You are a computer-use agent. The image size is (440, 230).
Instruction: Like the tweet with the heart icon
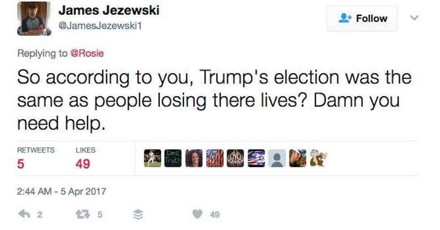[x=197, y=214]
